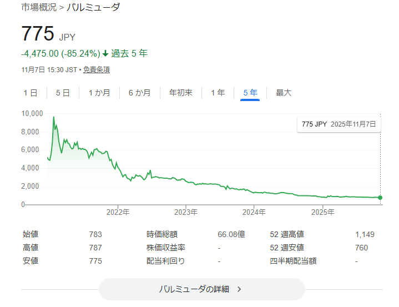The width and height of the screenshot is (399, 307).
Task: Click the green endpoint dot on chart
Action: 380,198
